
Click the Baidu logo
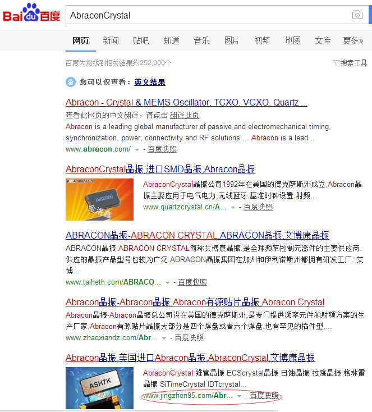coord(31,12)
